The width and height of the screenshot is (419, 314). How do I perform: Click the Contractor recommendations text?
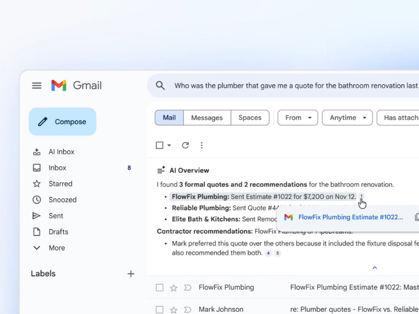205,231
